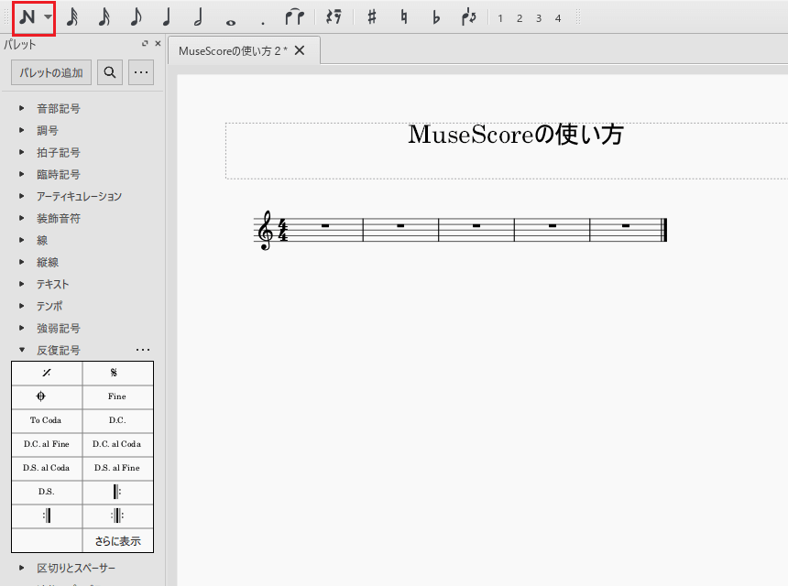Select the 4/4 time signature
This screenshot has height=586, width=788.
[283, 231]
